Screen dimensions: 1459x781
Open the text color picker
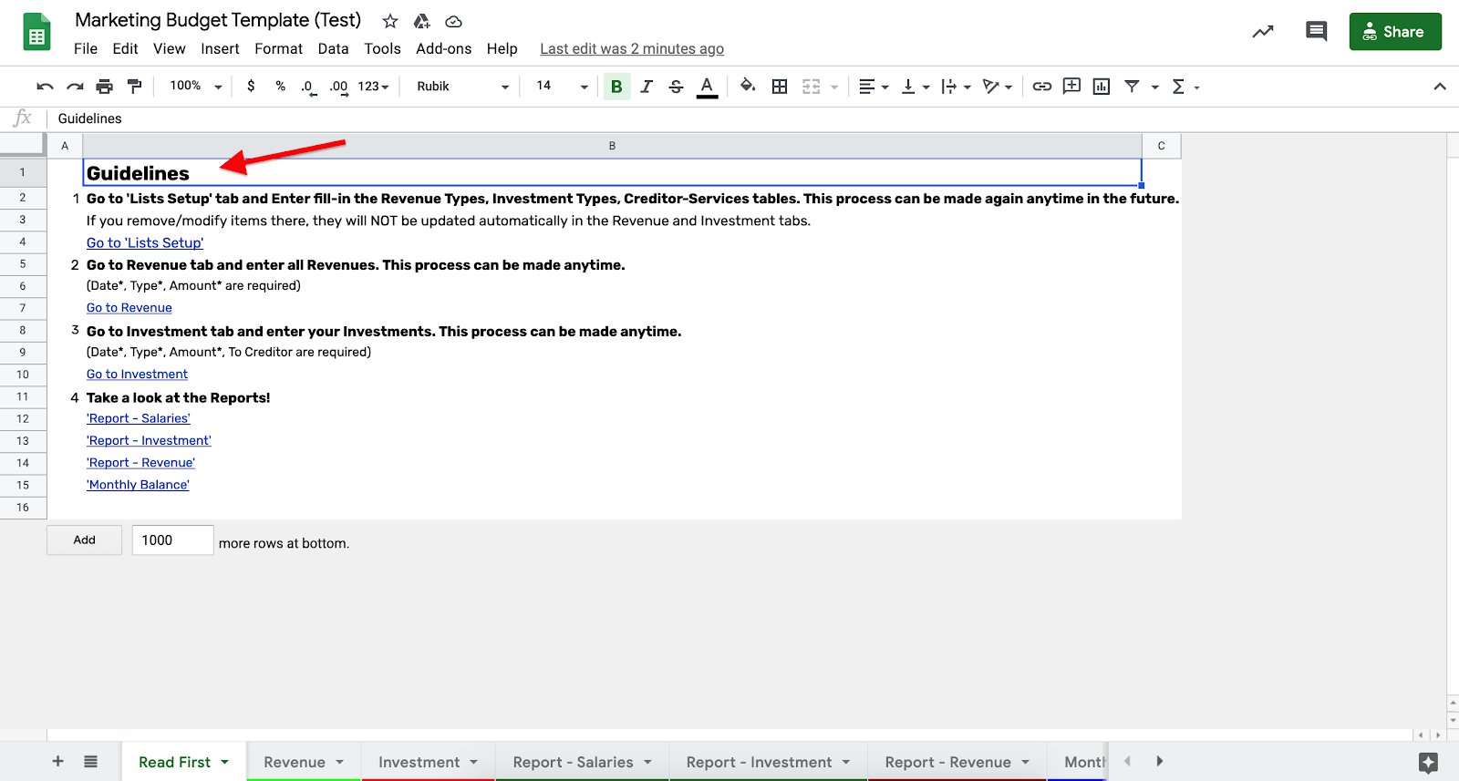707,87
